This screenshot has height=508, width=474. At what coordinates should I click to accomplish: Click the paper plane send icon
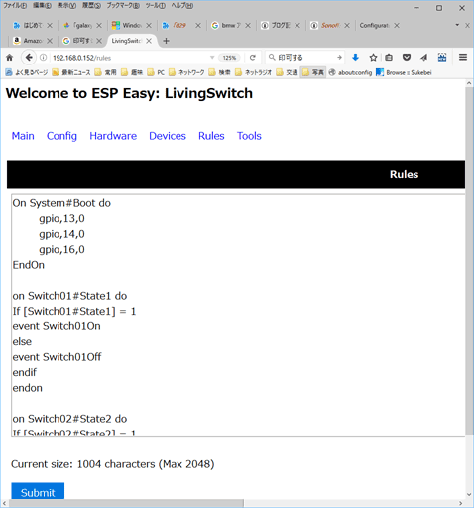[424, 58]
